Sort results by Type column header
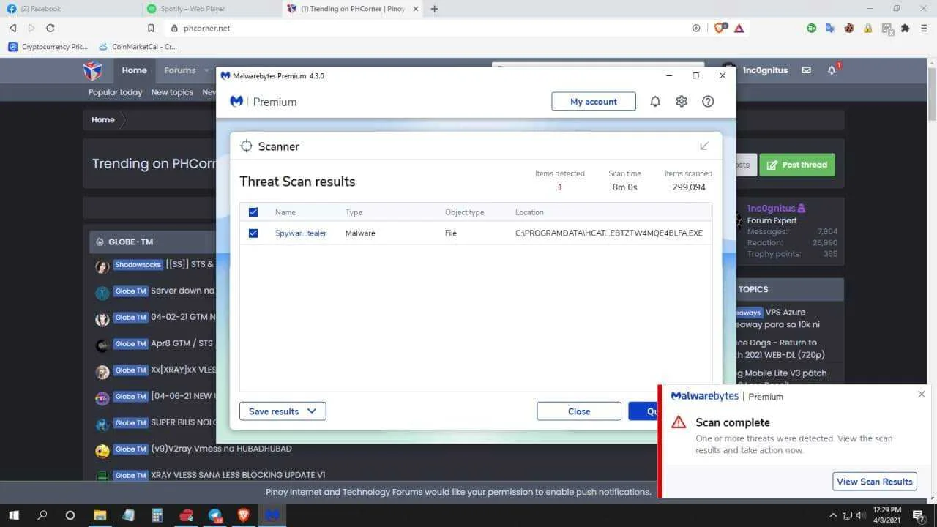Viewport: 937px width, 527px height. click(354, 212)
